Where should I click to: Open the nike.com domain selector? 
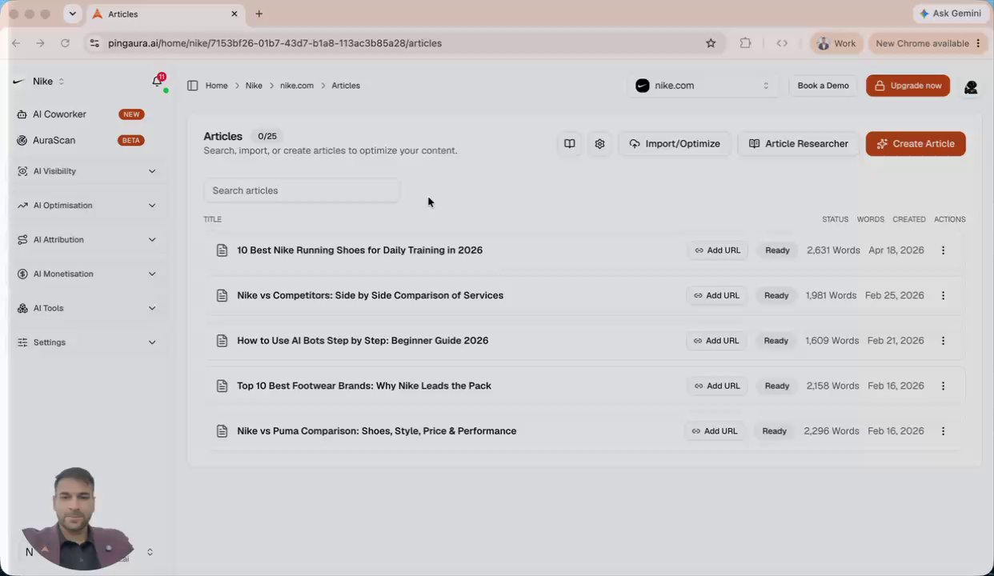(x=703, y=86)
